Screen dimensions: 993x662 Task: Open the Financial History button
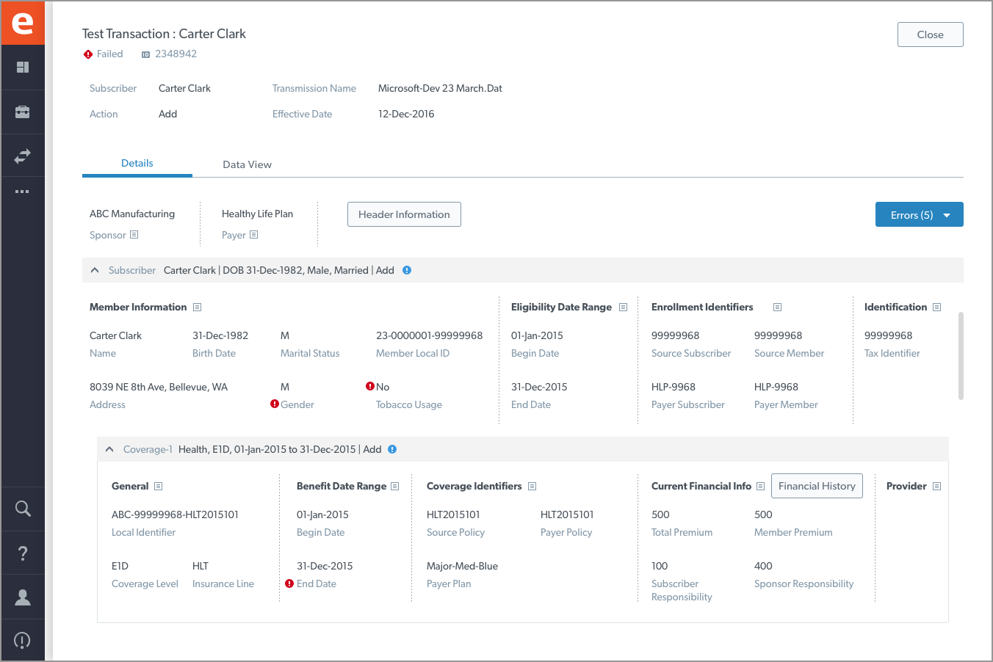pos(817,486)
